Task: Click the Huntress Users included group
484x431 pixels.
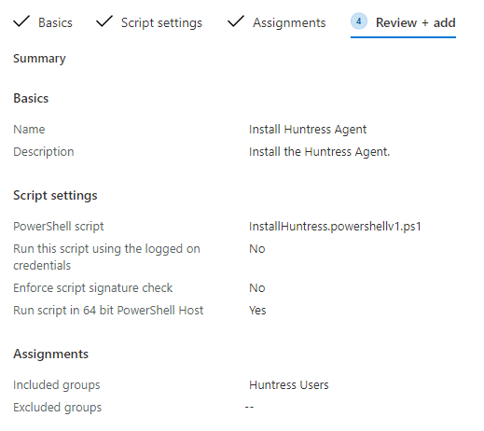Action: pos(289,385)
